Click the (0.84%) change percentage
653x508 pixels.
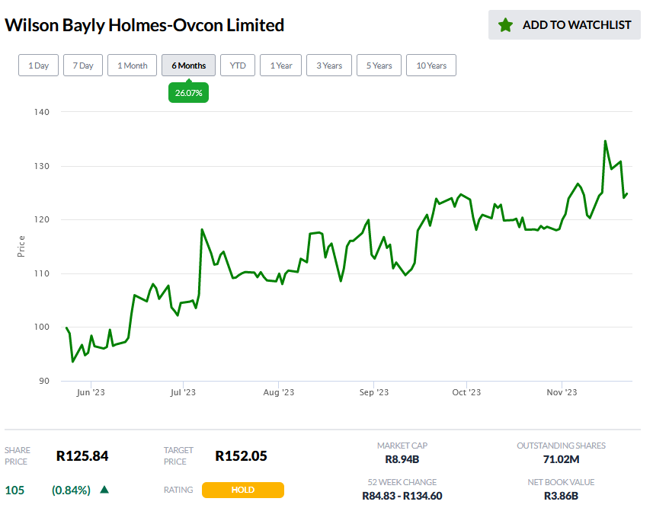coord(71,490)
